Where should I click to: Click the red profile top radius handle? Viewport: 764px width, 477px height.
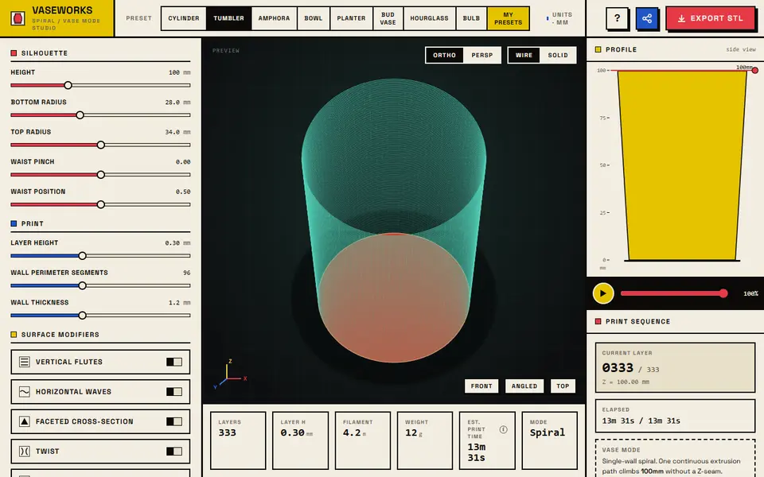[754, 71]
